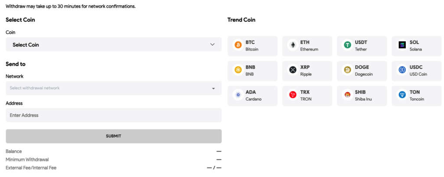Image resolution: width=444 pixels, height=177 pixels.
Task: Click the Toncoin logo icon
Action: [402, 95]
